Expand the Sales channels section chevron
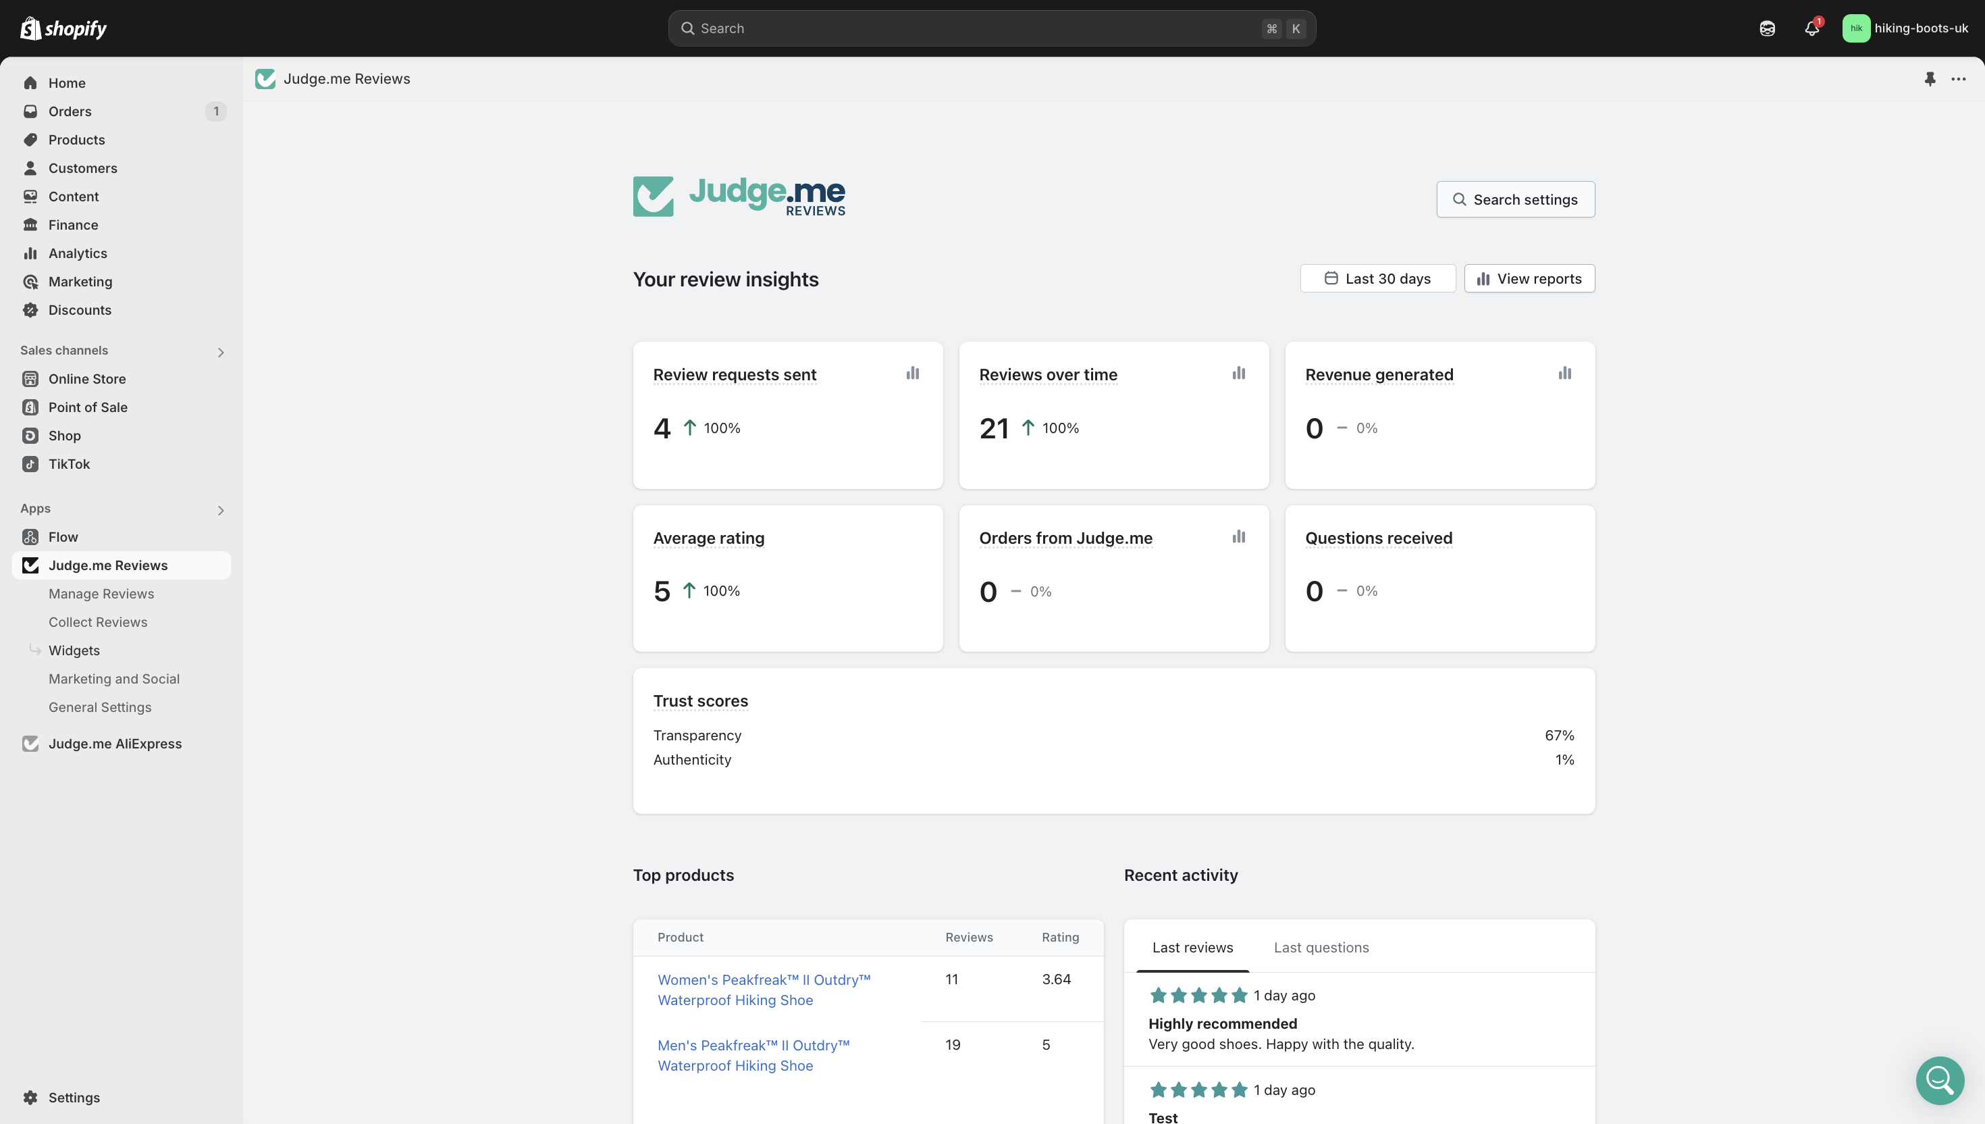The width and height of the screenshot is (1985, 1124). click(221, 352)
